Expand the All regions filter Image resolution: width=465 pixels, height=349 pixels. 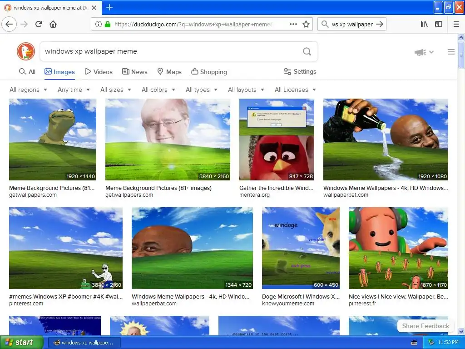(28, 90)
